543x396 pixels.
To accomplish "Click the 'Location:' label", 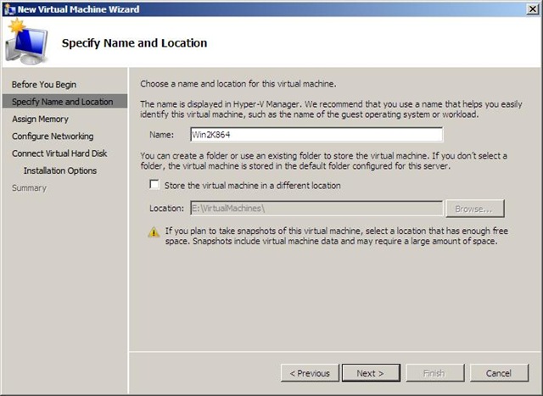I will pyautogui.click(x=166, y=209).
